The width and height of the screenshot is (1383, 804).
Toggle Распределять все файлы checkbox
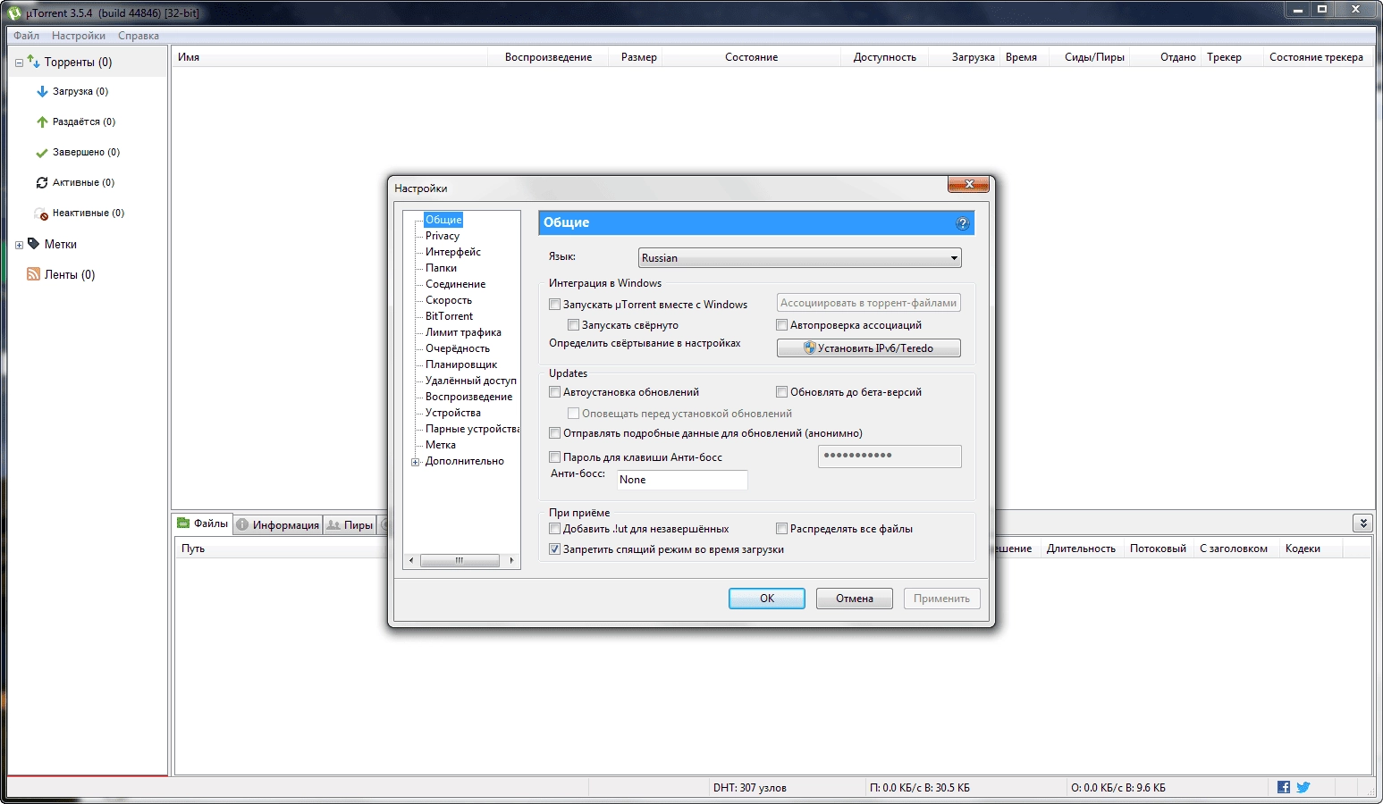[x=781, y=529]
